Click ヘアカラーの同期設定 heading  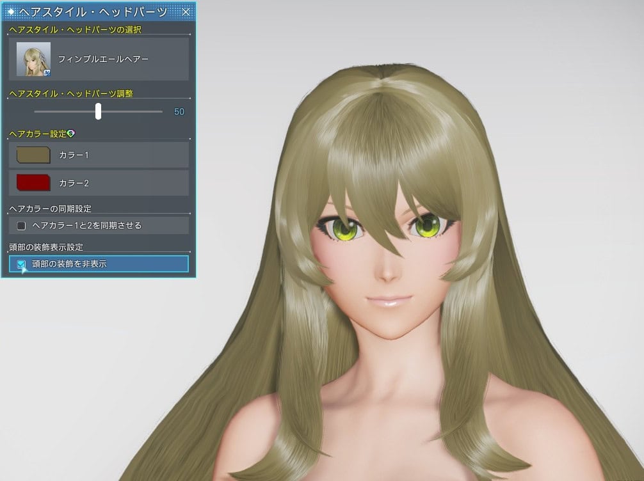pyautogui.click(x=50, y=209)
